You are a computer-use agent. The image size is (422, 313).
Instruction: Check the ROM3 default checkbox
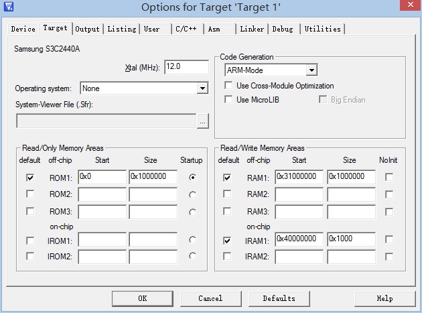point(30,211)
